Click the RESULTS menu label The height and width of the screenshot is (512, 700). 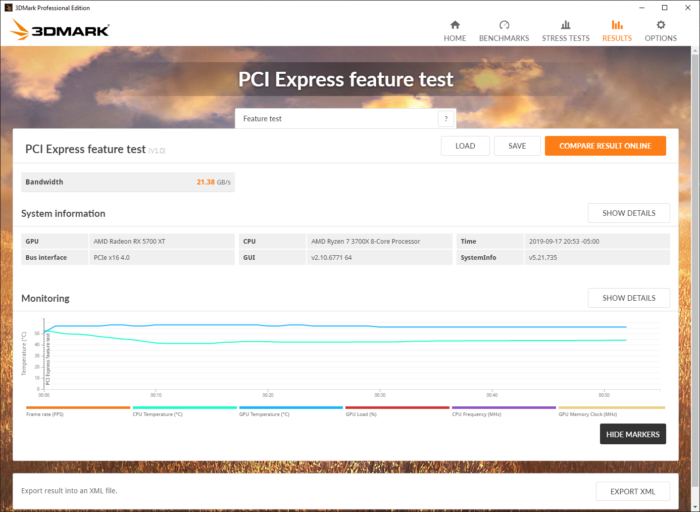pos(617,38)
